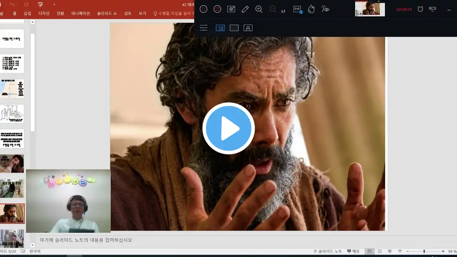The height and width of the screenshot is (257, 457).
Task: Select the thumbnail of man covering face
Action: tap(12, 163)
